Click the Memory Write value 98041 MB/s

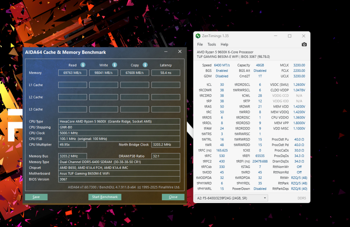104,73
